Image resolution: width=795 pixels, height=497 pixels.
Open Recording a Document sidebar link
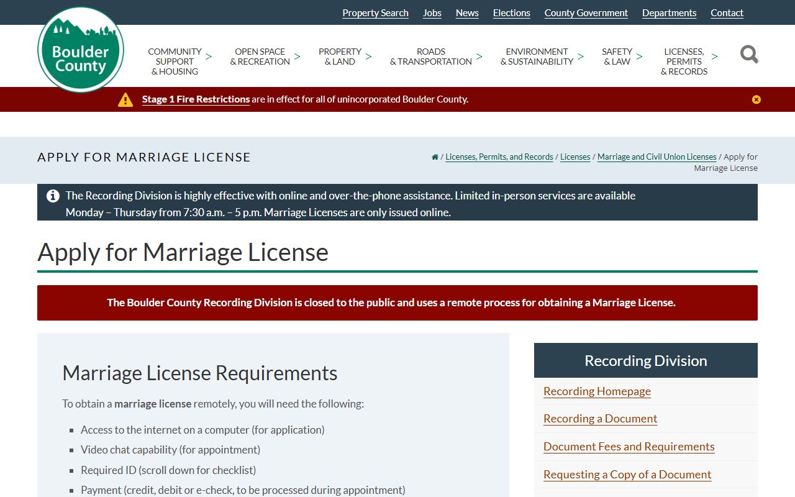click(x=600, y=419)
